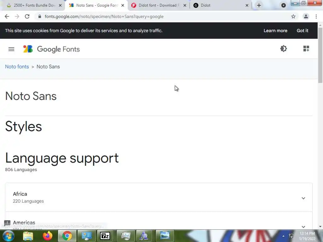This screenshot has height=242, width=323.
Task: Open the Windows Start button
Action: (x=9, y=236)
